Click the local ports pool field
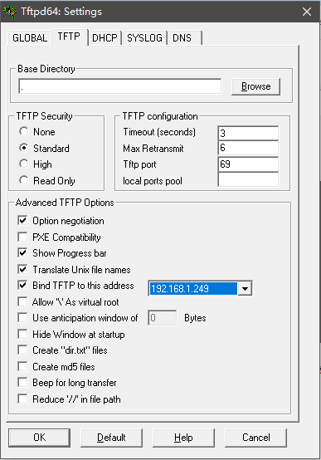321x460 pixels. (248, 179)
